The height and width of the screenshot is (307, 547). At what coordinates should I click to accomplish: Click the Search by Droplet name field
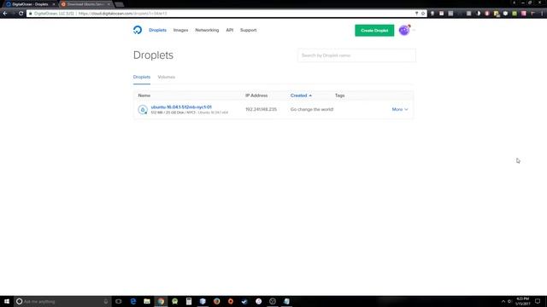pyautogui.click(x=356, y=55)
